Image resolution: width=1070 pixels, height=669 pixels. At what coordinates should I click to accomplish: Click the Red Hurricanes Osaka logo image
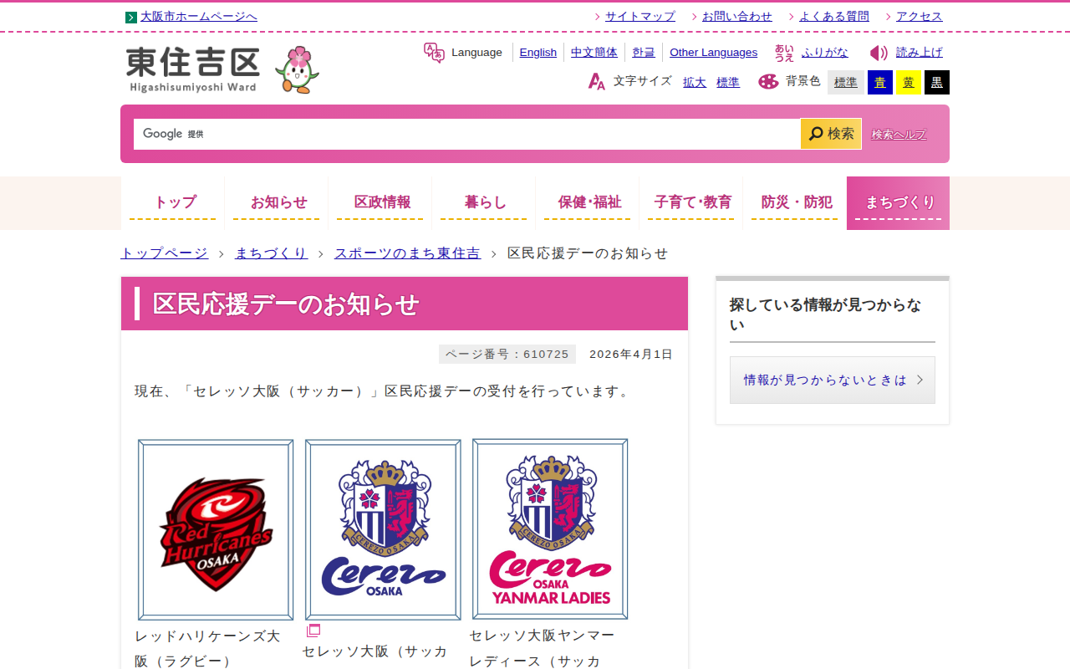(x=216, y=529)
